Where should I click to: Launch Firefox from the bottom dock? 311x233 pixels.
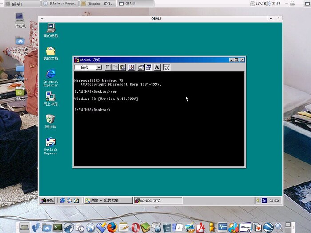[x=111, y=228]
